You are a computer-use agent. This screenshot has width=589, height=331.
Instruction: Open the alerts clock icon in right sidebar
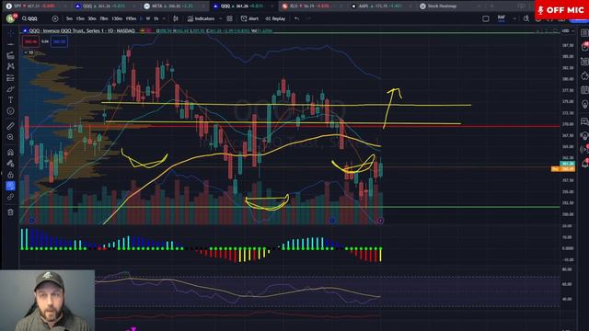click(584, 47)
